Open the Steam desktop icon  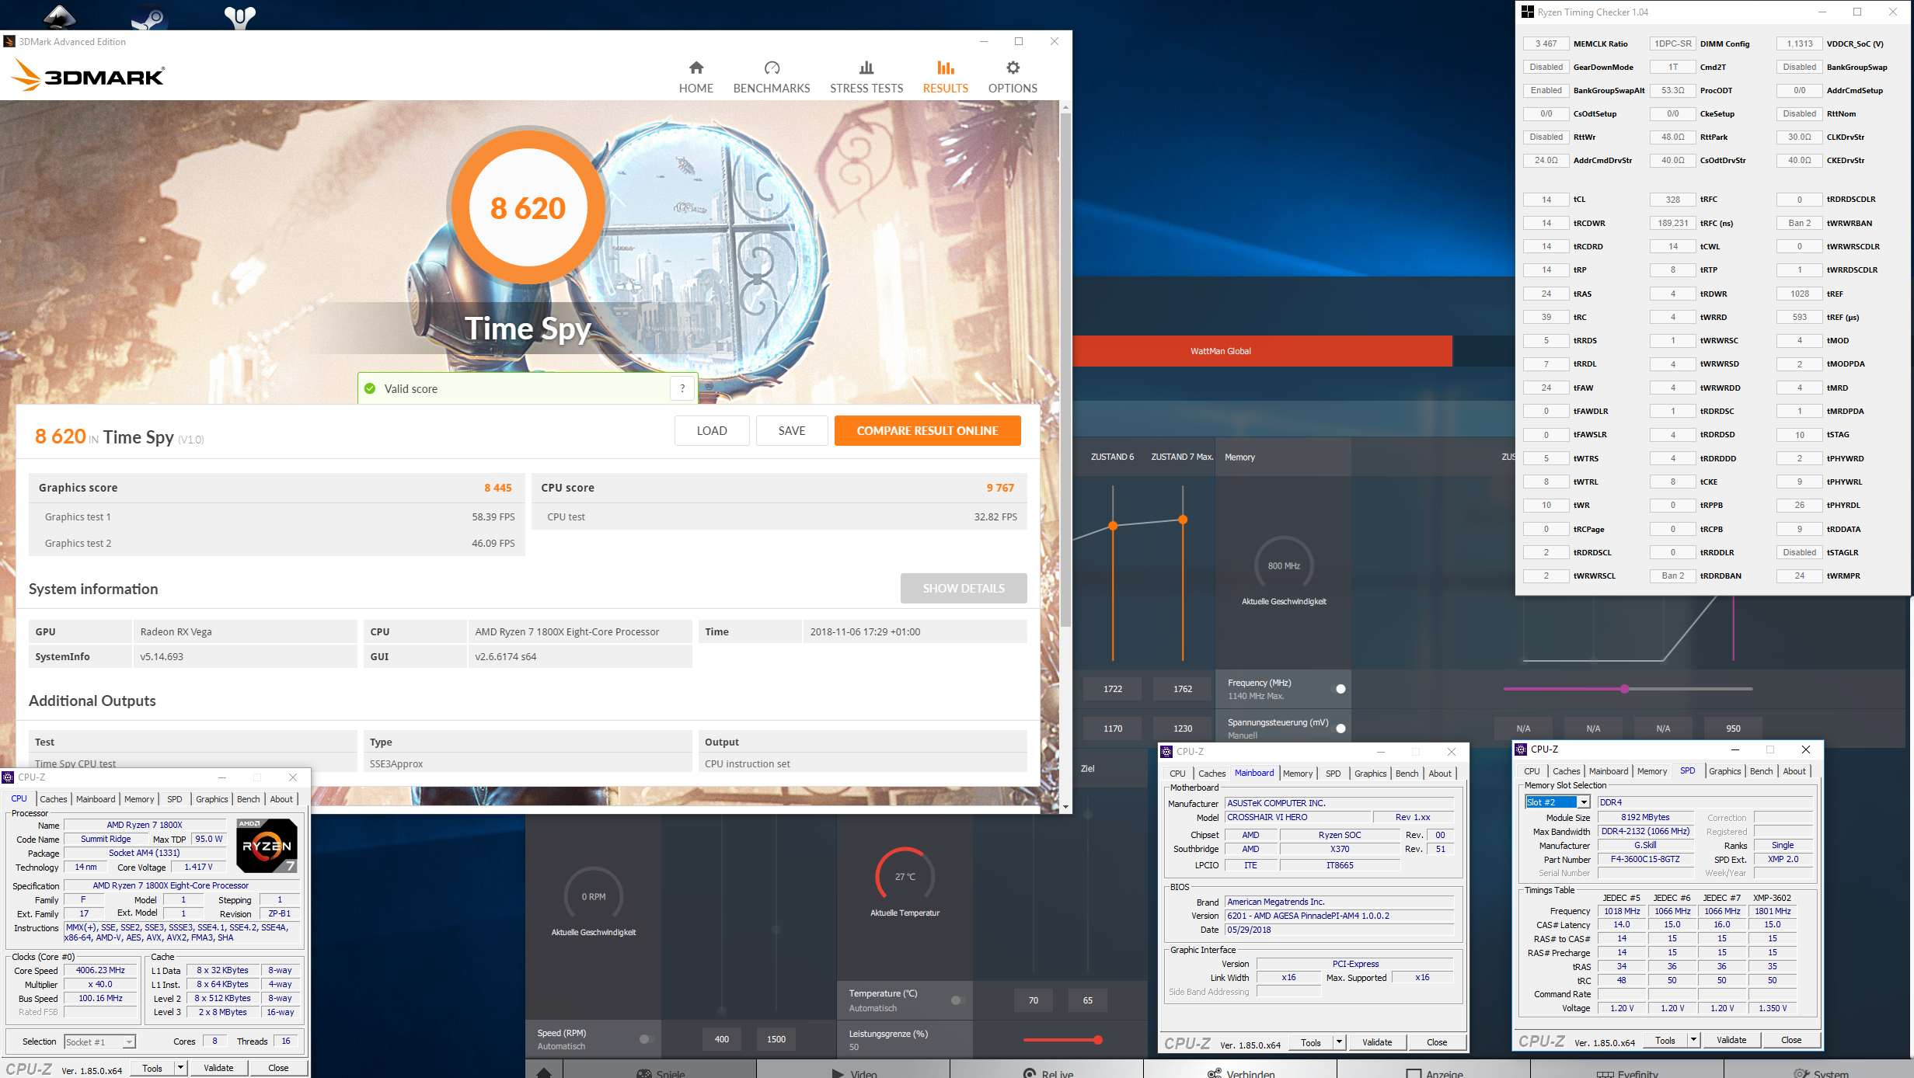(149, 16)
